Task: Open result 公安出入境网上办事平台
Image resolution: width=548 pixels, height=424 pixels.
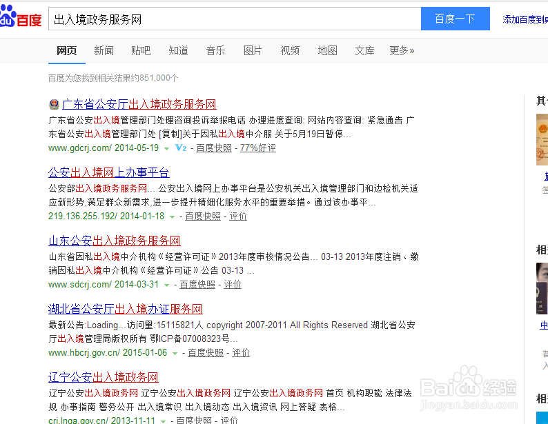Action: pyautogui.click(x=109, y=172)
